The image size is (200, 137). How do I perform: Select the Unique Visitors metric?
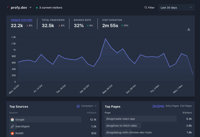click(x=21, y=20)
